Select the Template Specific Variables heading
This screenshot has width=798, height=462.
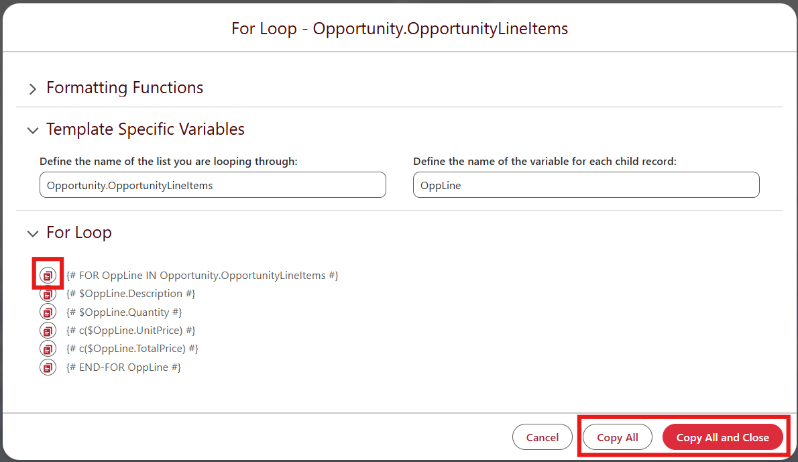click(146, 129)
